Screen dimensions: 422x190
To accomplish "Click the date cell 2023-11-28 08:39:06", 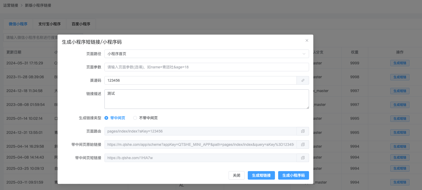I will [25, 77].
